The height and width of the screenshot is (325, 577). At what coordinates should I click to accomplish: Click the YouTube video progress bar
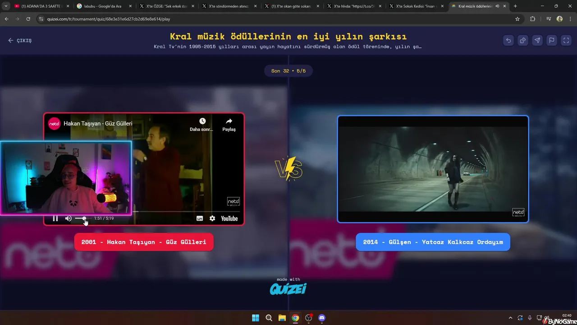187,211
